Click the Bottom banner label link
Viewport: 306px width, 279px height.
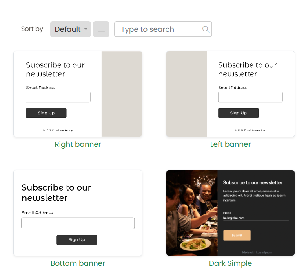[78, 263]
